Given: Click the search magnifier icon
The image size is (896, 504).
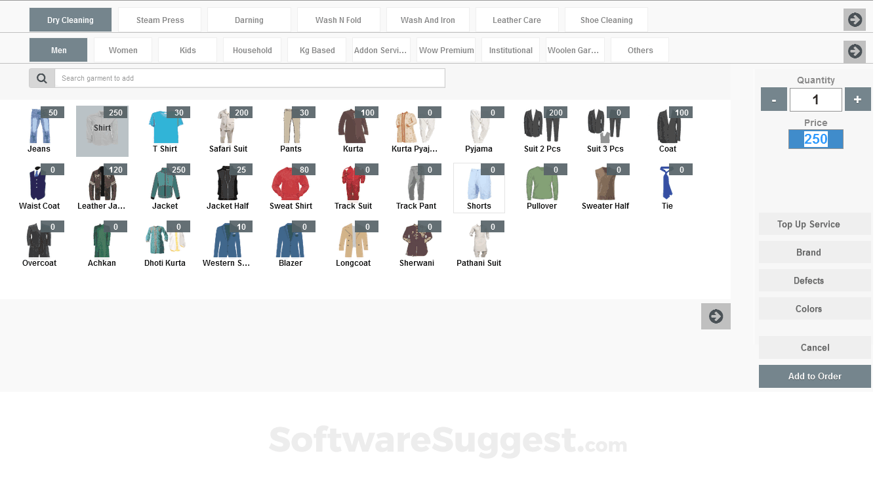Looking at the screenshot, I should 41,77.
